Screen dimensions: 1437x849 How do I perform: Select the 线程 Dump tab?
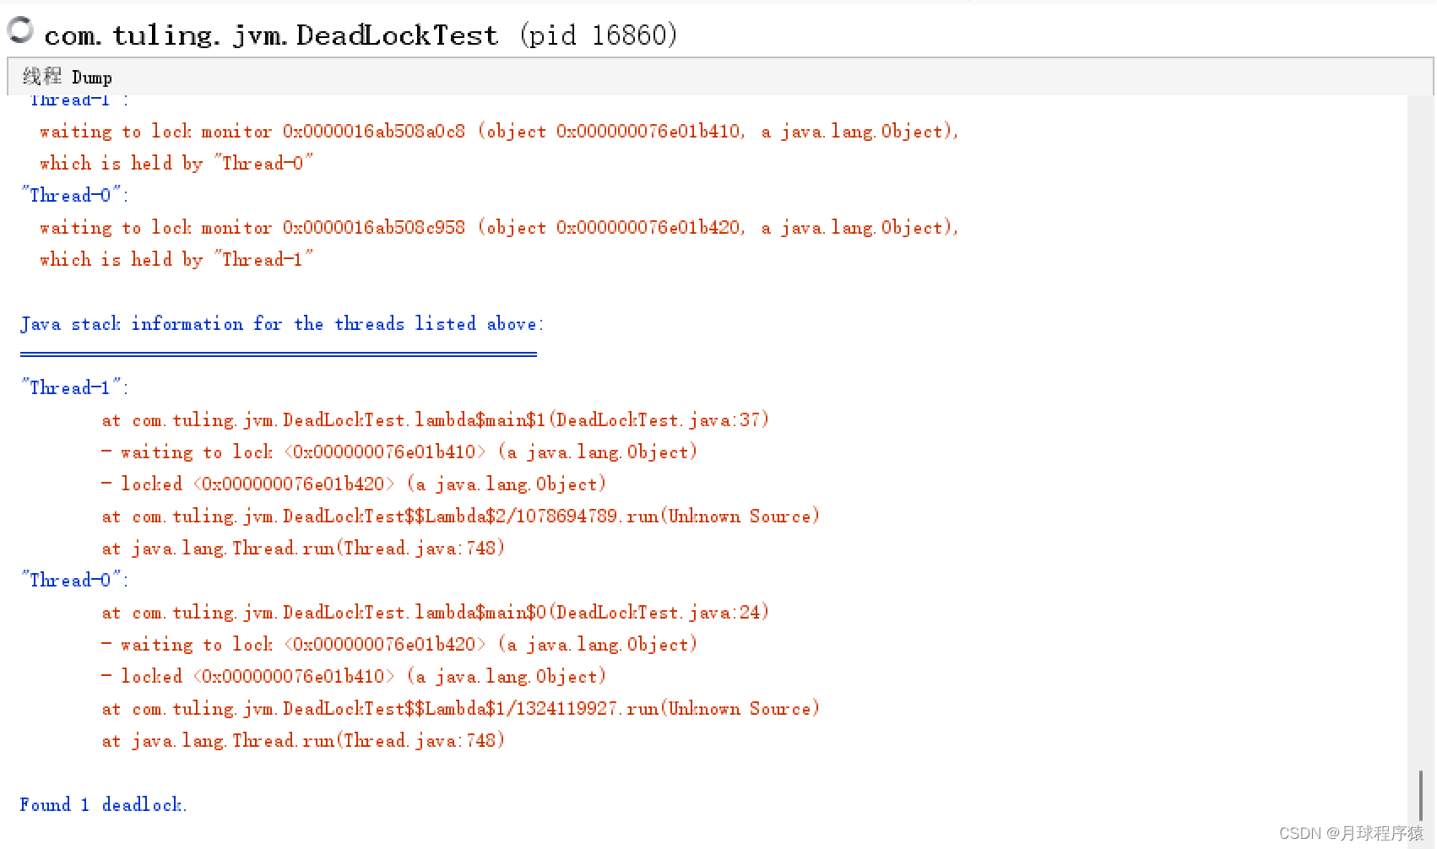[x=68, y=77]
